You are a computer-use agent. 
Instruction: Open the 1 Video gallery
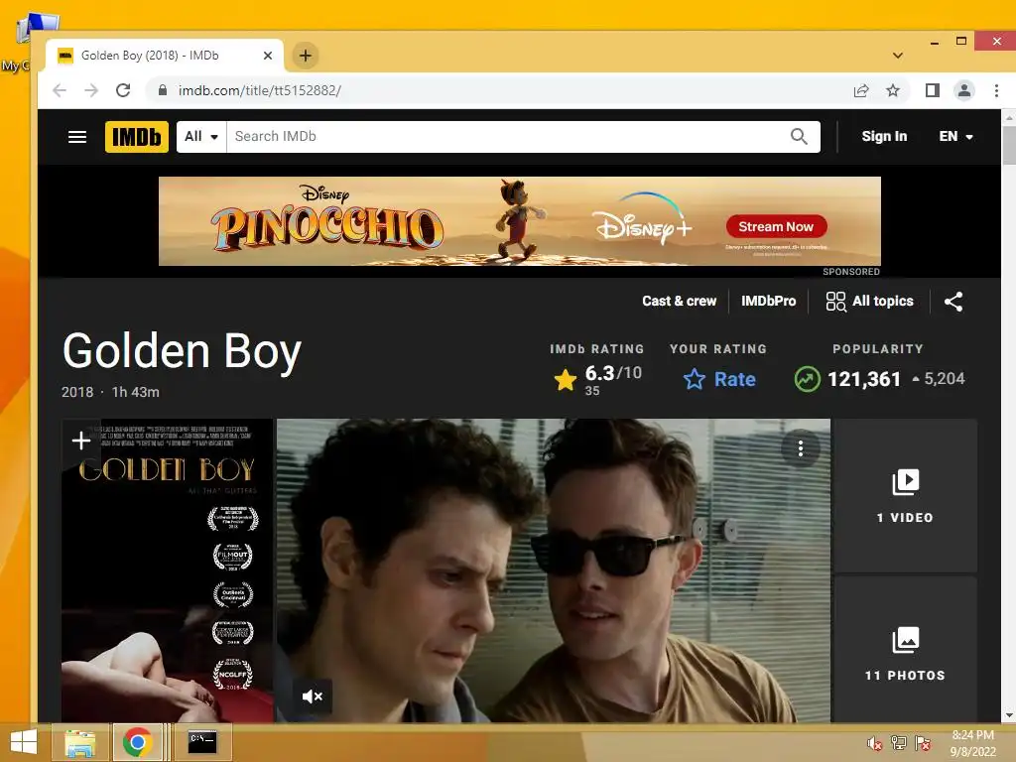point(905,496)
